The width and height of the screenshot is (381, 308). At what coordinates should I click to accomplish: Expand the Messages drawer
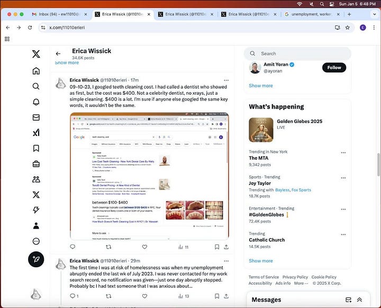tap(359, 300)
